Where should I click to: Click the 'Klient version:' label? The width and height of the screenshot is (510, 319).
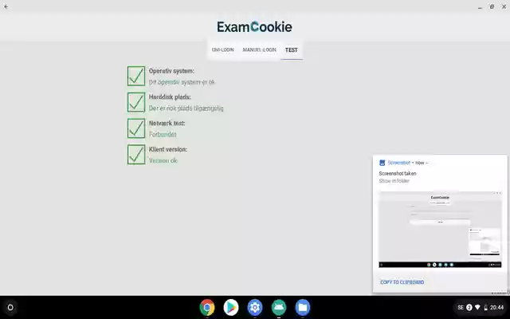tap(168, 149)
